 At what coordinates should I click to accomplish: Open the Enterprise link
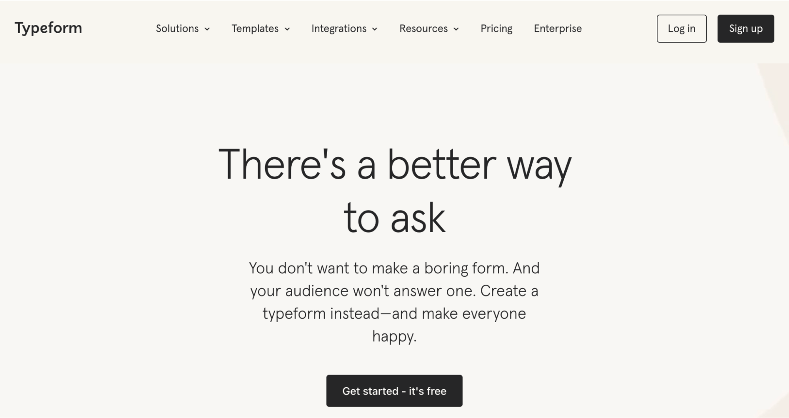557,28
